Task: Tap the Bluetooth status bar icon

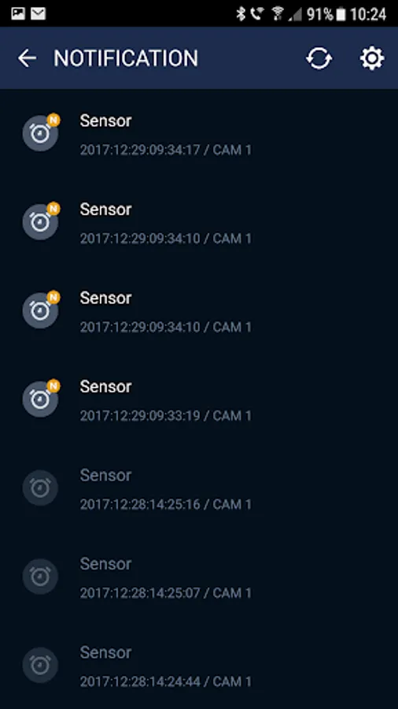Action: [x=241, y=14]
